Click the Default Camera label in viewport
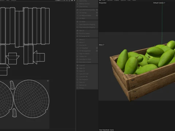This screenshot has height=131, width=175. (x=159, y=3)
